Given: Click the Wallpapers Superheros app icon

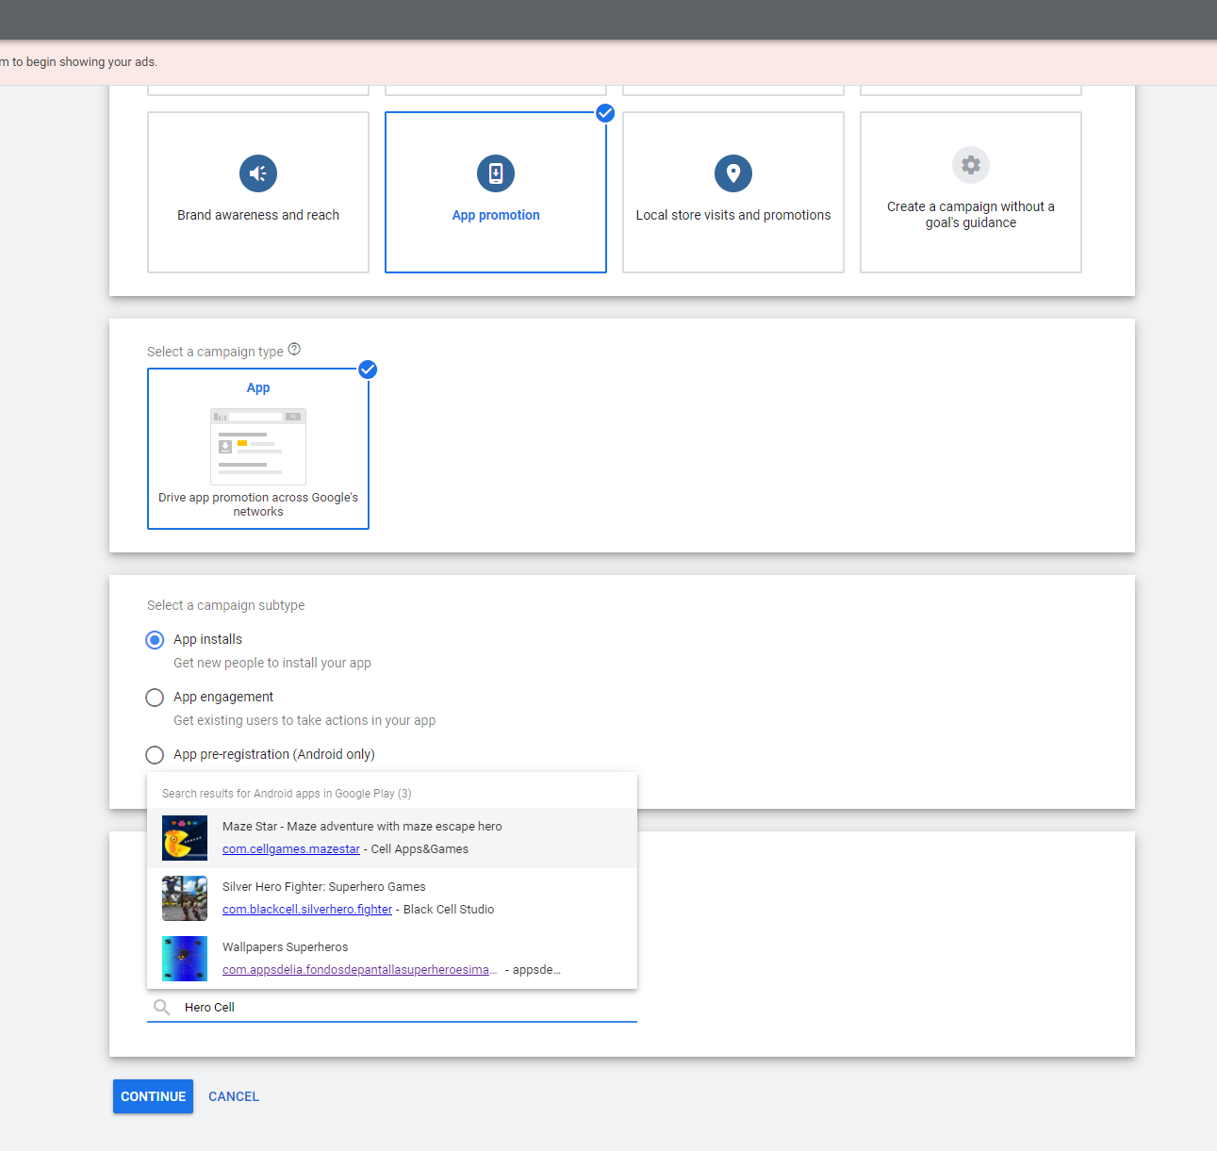Looking at the screenshot, I should 185,959.
